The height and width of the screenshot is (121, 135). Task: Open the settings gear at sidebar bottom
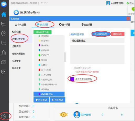click(x=4, y=116)
